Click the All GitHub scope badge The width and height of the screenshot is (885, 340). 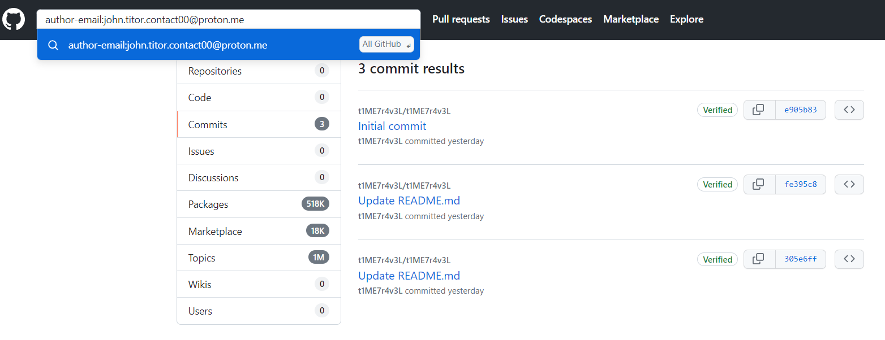[386, 44]
